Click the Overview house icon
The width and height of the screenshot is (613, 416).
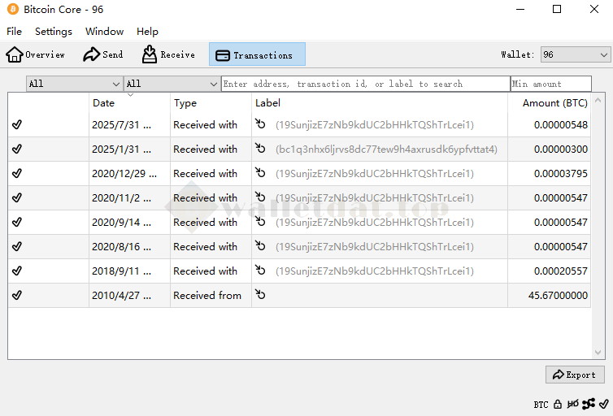pos(15,54)
